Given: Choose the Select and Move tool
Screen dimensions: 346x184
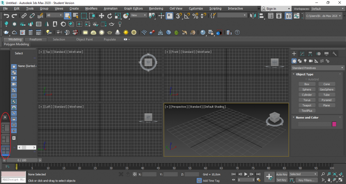Looking at the screenshot, I should (x=101, y=15).
